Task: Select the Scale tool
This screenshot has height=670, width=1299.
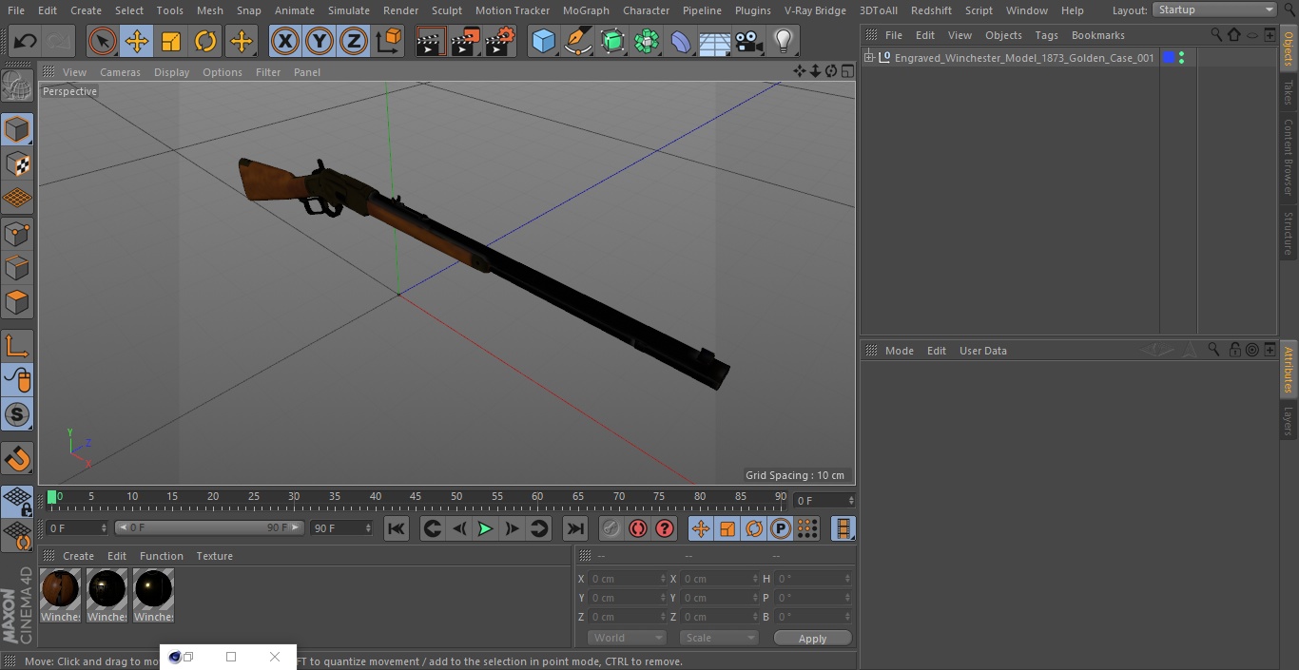Action: (171, 41)
